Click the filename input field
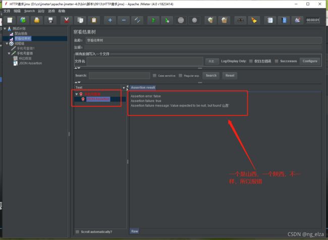 click(x=145, y=61)
